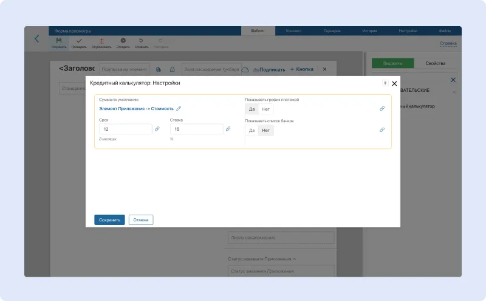Click the link icon next to Ставка field

point(228,129)
